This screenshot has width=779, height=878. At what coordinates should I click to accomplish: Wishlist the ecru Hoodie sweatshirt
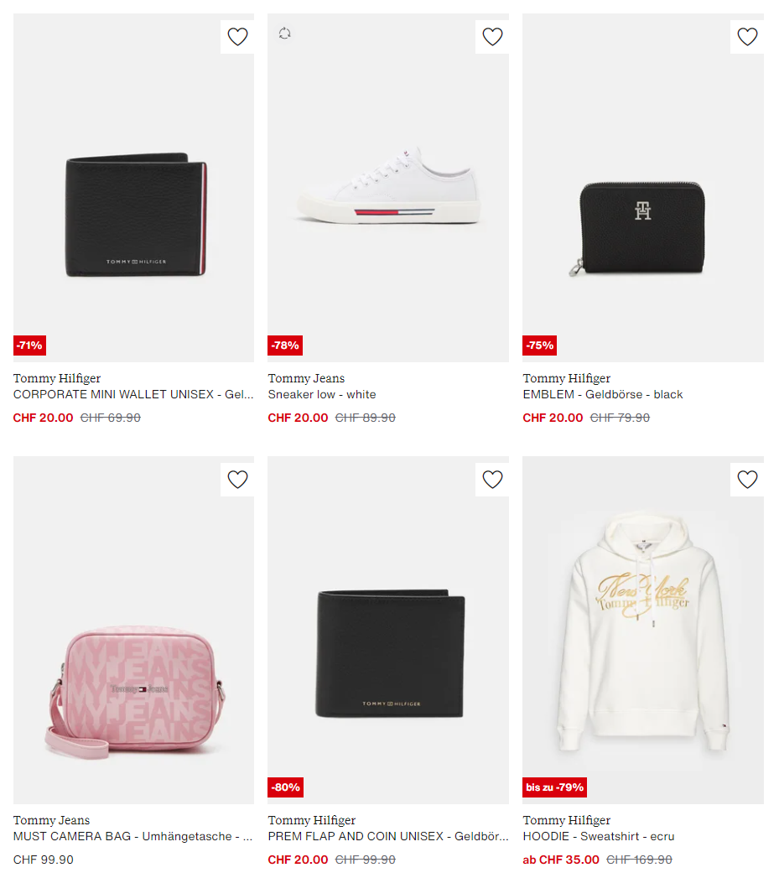point(747,480)
